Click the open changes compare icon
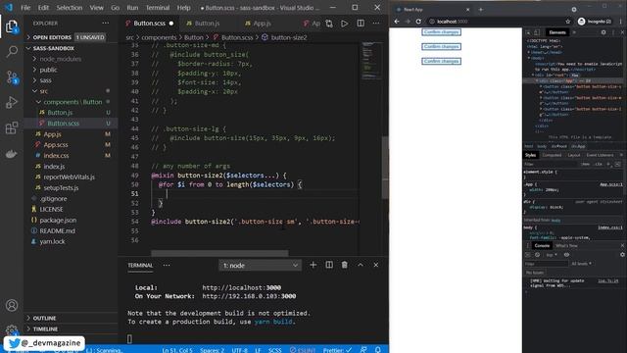627x353 pixels. [x=329, y=24]
